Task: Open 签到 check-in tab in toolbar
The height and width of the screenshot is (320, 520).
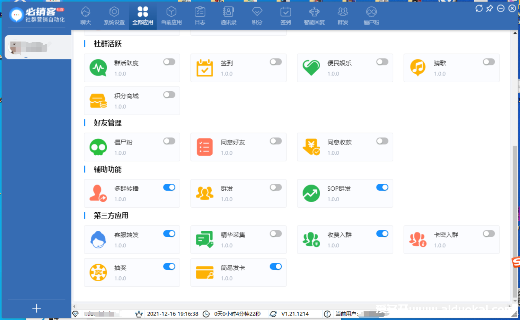Action: point(285,16)
